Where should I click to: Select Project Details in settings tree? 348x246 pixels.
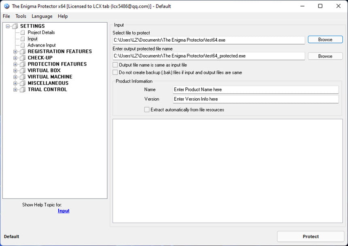point(41,32)
